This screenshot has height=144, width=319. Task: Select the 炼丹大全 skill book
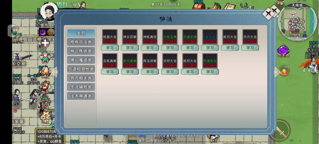[230, 37]
